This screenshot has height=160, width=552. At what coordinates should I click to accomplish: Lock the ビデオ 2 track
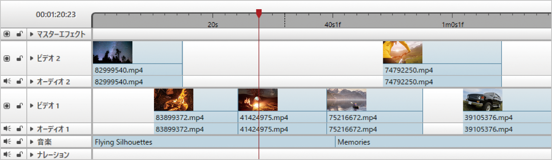point(19,58)
